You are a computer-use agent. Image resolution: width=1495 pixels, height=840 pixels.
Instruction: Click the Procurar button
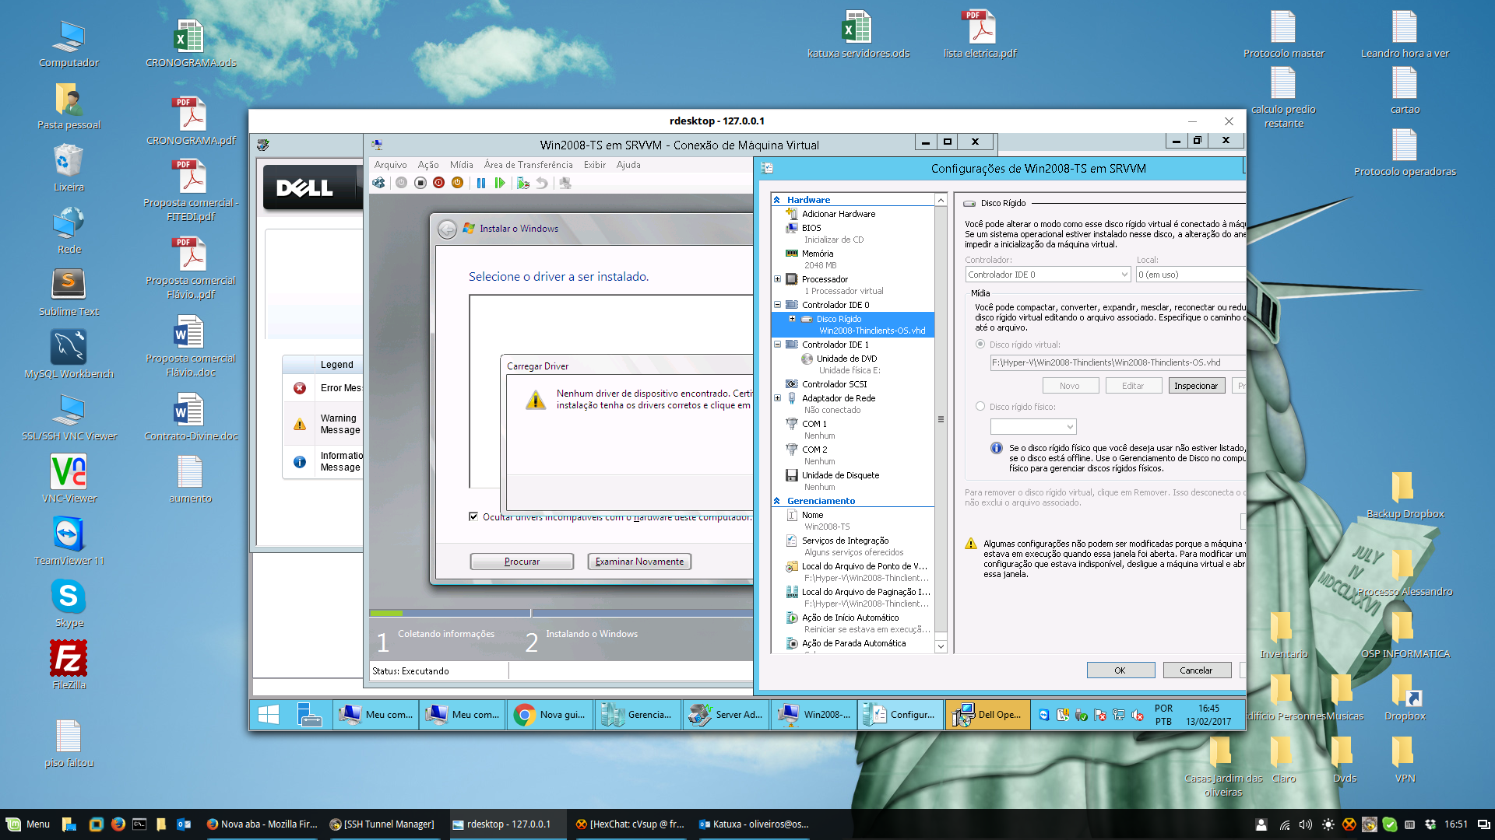(x=522, y=562)
